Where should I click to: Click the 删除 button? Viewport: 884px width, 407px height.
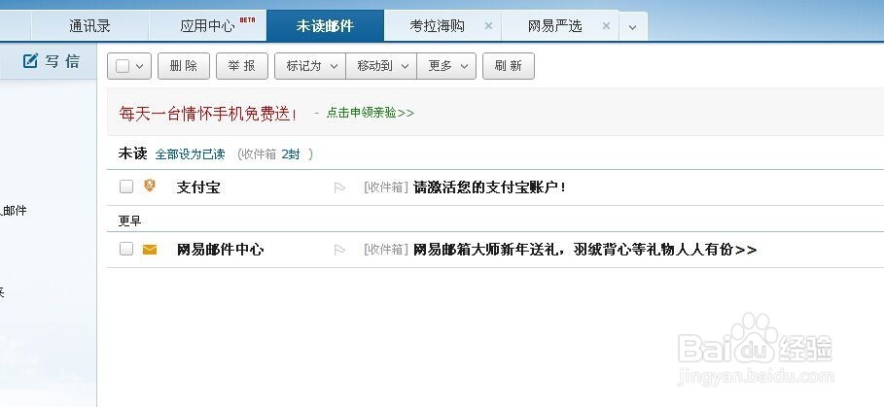point(184,66)
